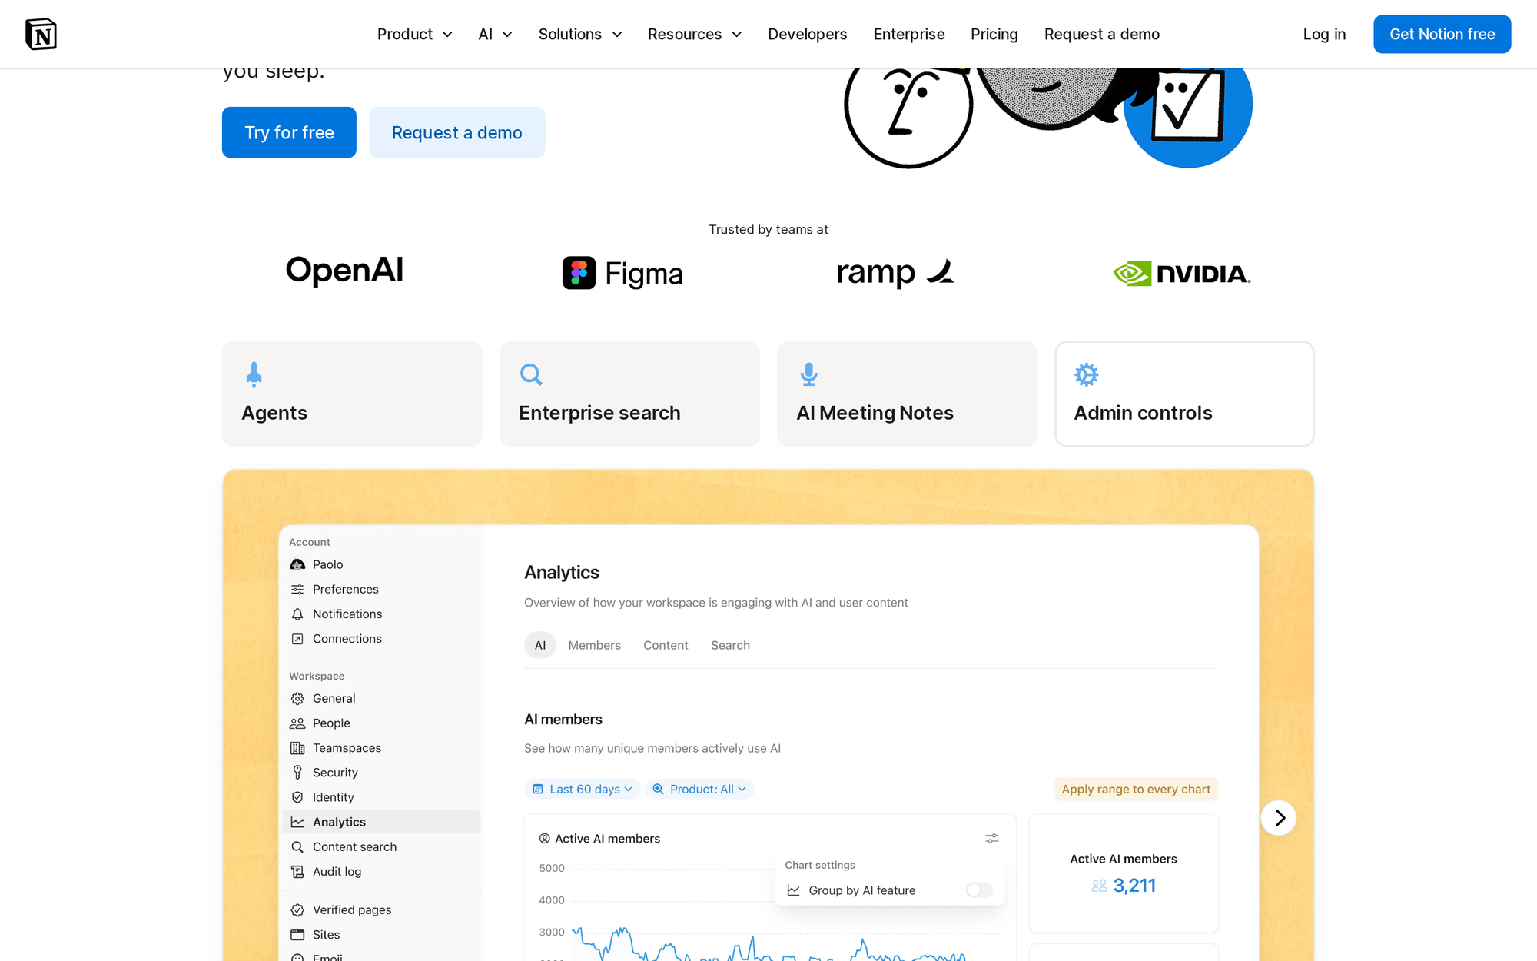Click the Admin controls gear icon
This screenshot has width=1537, height=961.
coord(1086,374)
